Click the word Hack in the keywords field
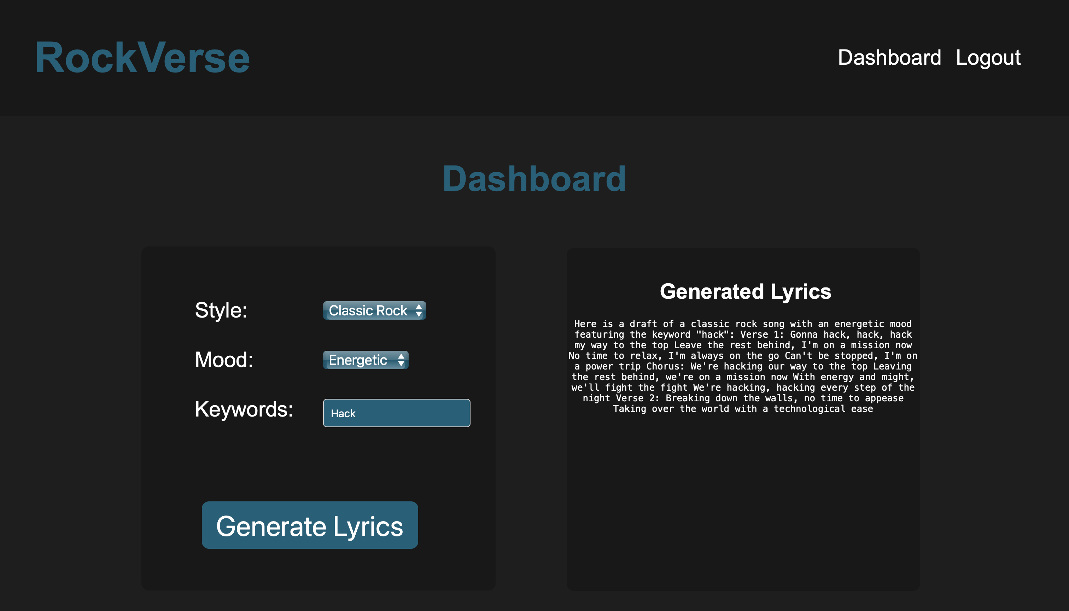 click(343, 413)
